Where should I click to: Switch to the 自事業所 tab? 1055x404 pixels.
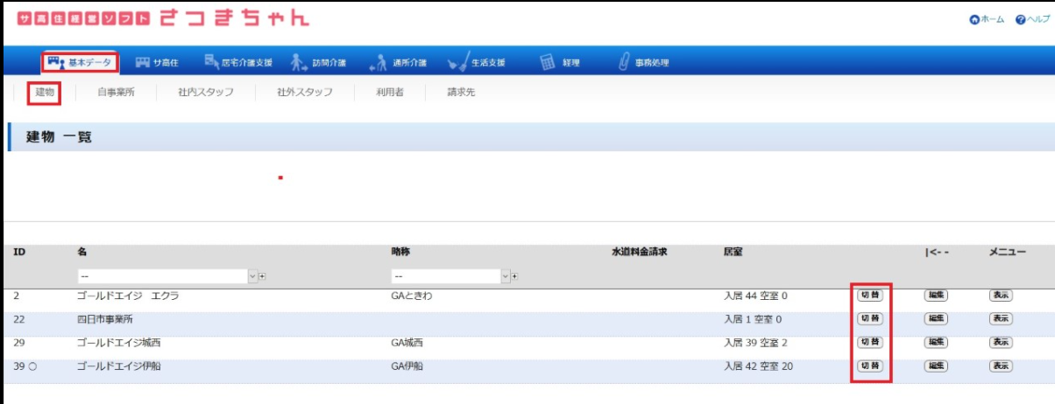116,92
